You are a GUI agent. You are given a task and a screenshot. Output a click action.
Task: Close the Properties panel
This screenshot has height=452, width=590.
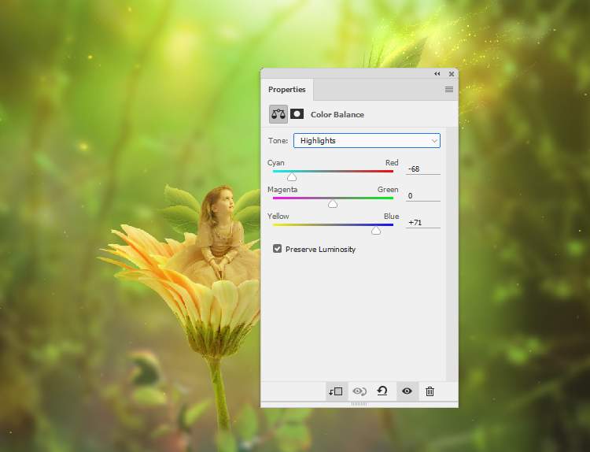[x=452, y=74]
